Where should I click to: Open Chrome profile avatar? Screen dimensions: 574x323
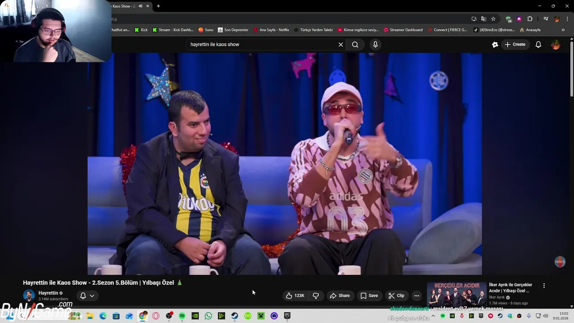tap(557, 19)
